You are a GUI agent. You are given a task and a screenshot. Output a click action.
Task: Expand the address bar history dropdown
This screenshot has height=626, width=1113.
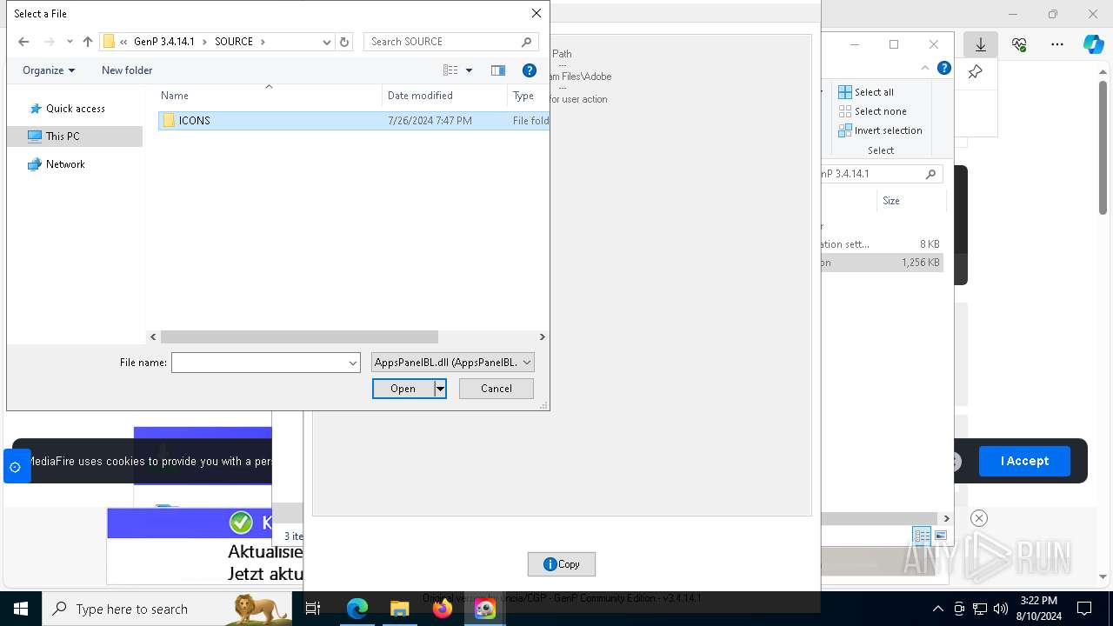click(327, 42)
